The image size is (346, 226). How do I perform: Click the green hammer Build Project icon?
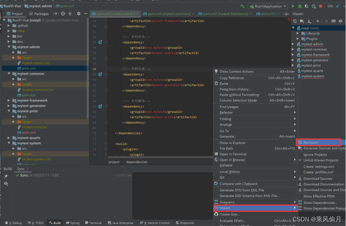243,6
